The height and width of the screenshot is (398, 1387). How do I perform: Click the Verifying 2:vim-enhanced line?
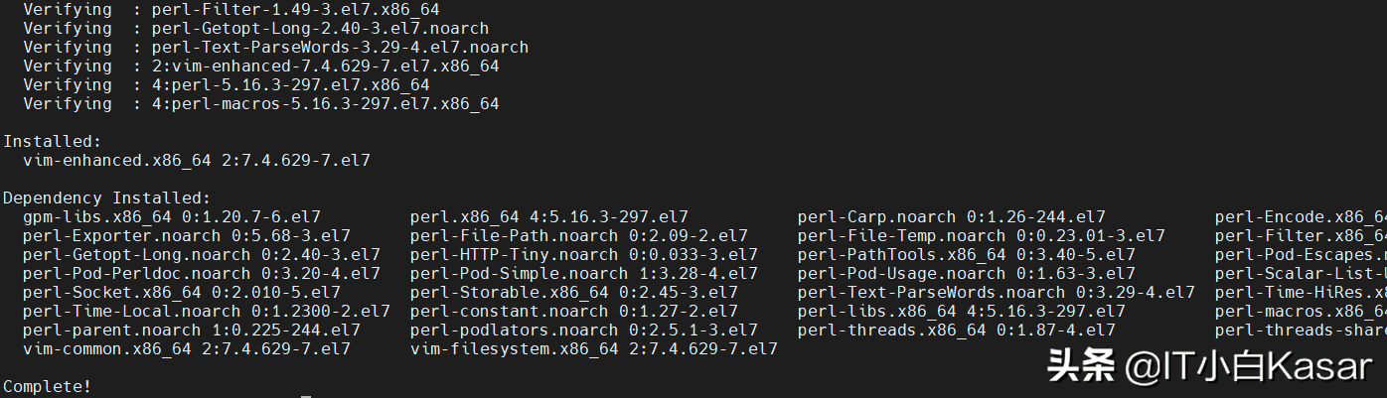tap(260, 66)
